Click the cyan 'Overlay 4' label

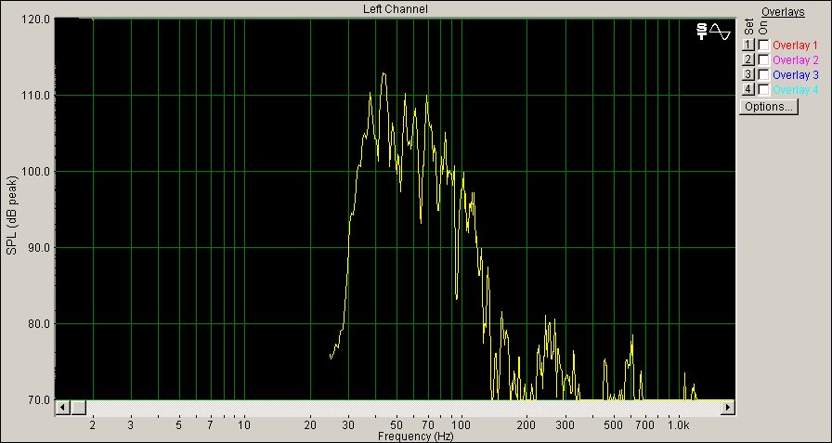coord(796,90)
